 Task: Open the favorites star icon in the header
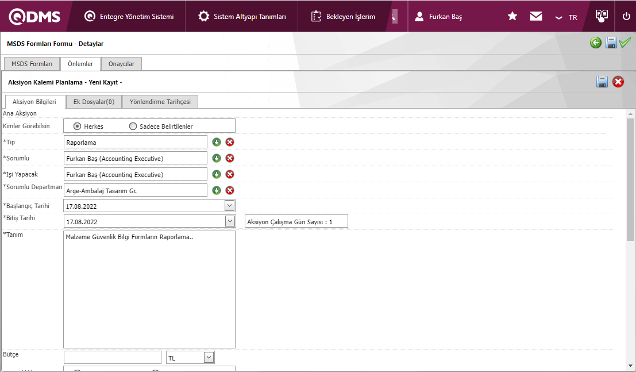(512, 17)
